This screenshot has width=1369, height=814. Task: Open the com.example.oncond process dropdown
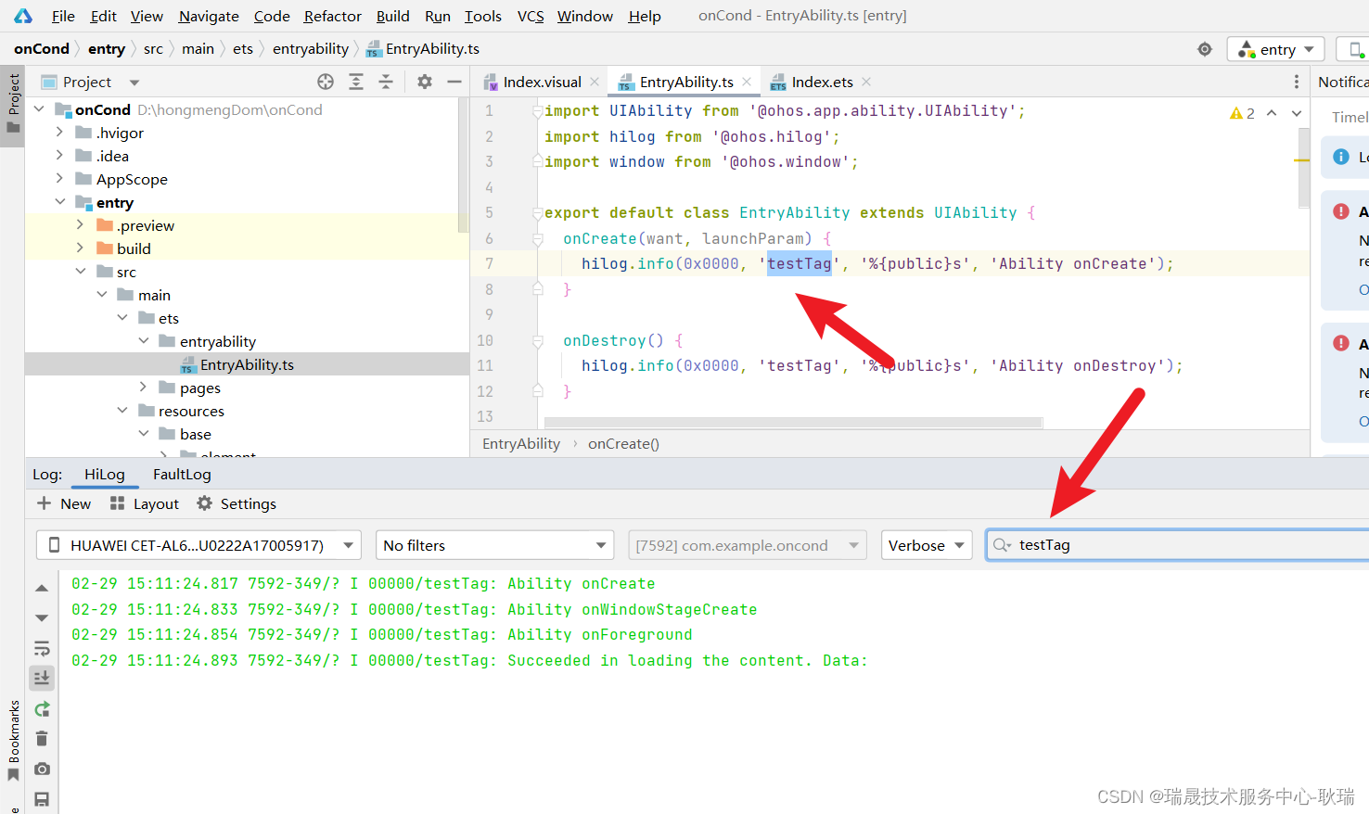pos(747,545)
